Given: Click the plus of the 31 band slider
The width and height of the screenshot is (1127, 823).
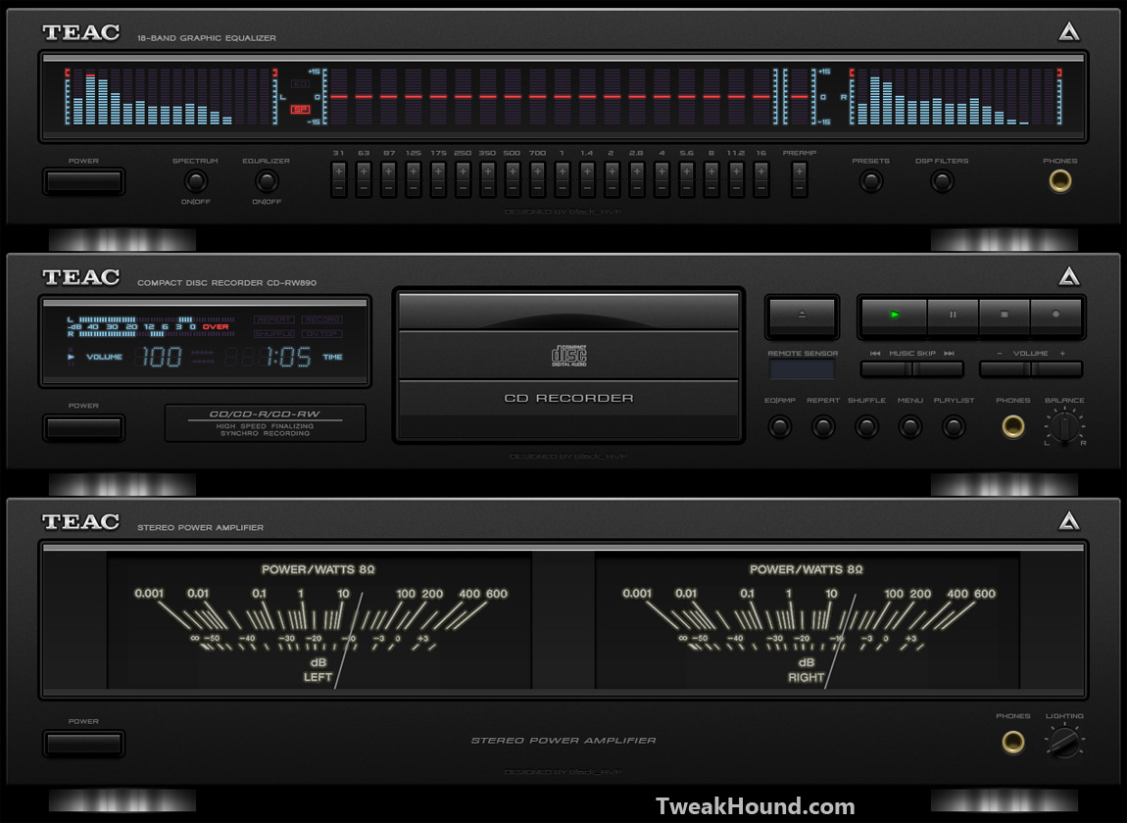Looking at the screenshot, I should [x=338, y=171].
